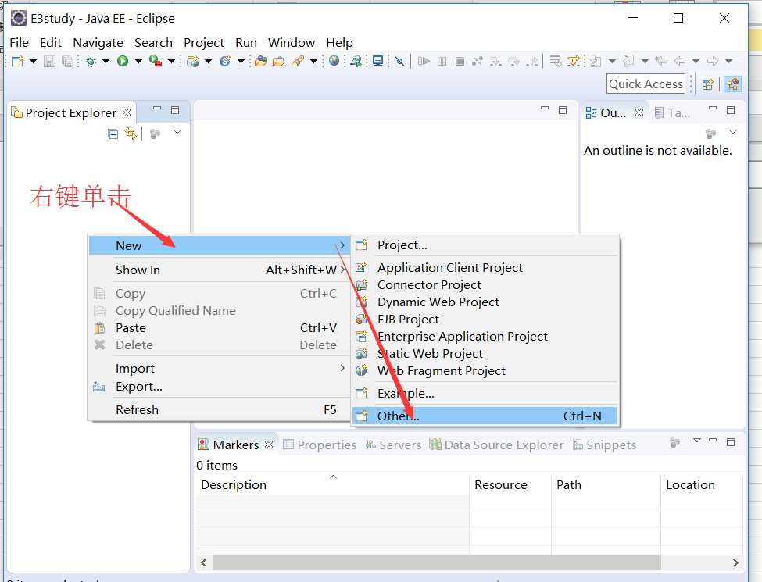Switch to the Properties tab

pyautogui.click(x=320, y=445)
